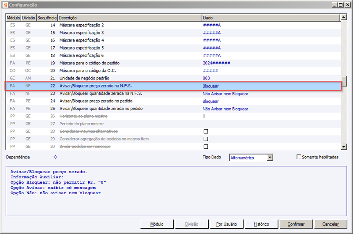Select Avisar/Bloquear preço zerado no pedido row
Image resolution: width=353 pixels, height=234 pixels.
point(173,101)
